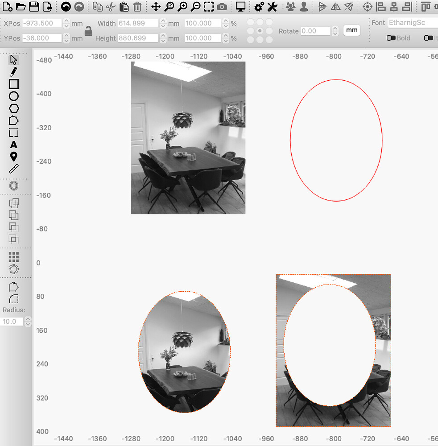The image size is (438, 446).
Task: Open device settings with the wrench icon
Action: pos(272,7)
